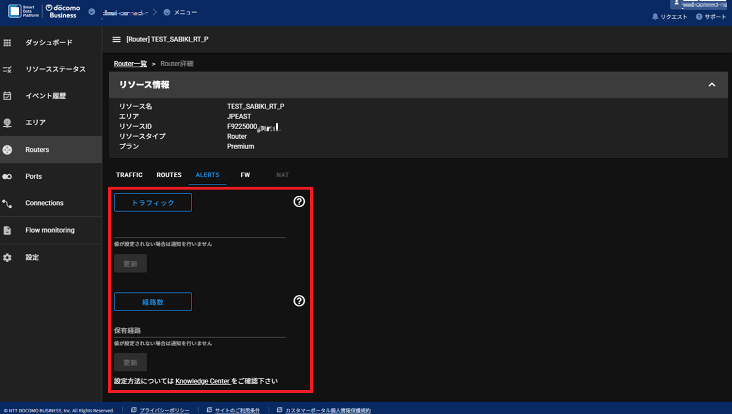Switch to the ROUTES tab
The width and height of the screenshot is (732, 414).
click(169, 175)
